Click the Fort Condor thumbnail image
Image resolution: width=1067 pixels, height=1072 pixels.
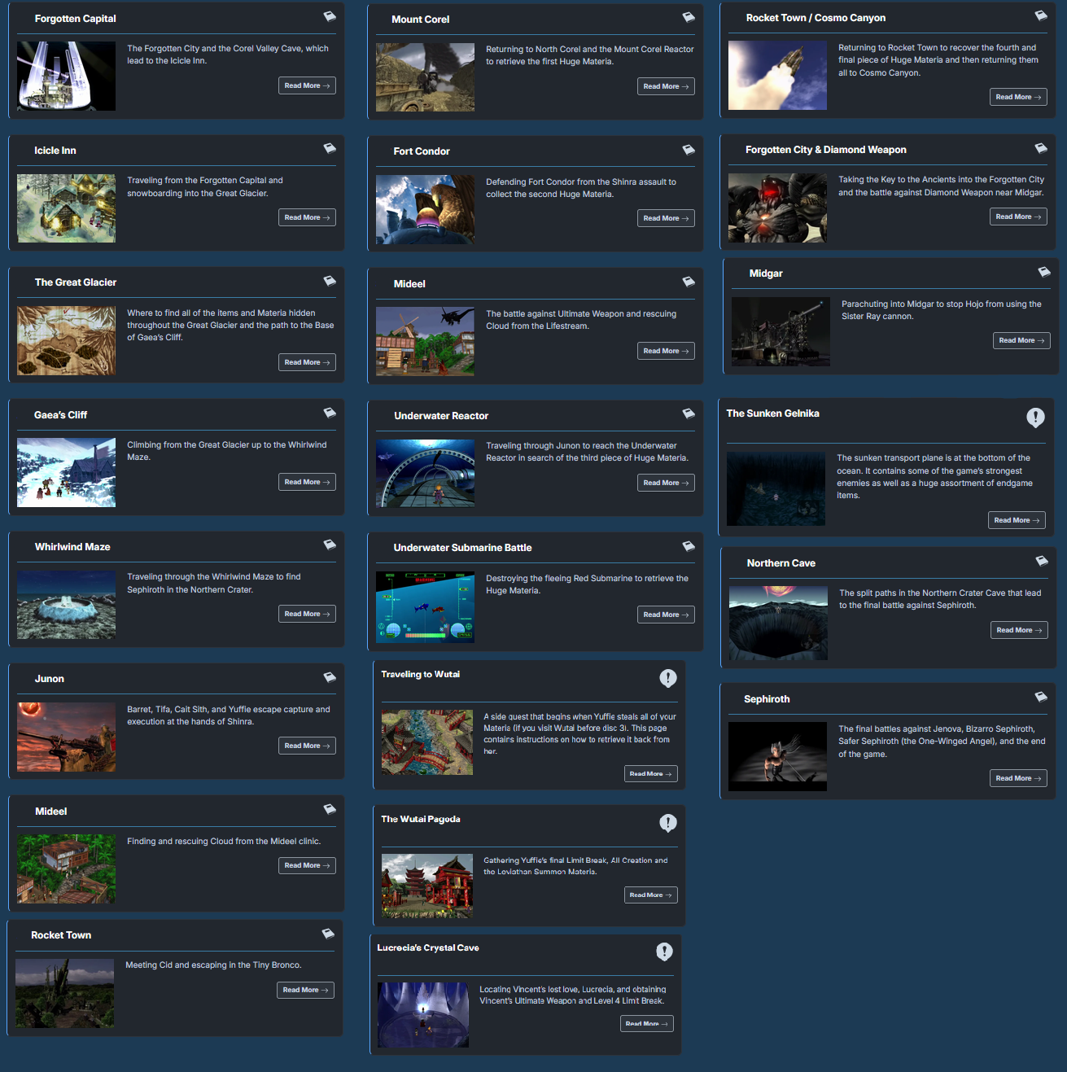tap(425, 209)
